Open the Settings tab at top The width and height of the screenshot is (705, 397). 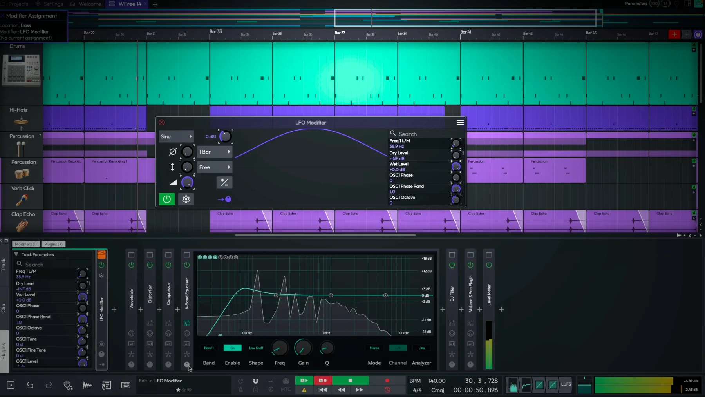point(50,4)
